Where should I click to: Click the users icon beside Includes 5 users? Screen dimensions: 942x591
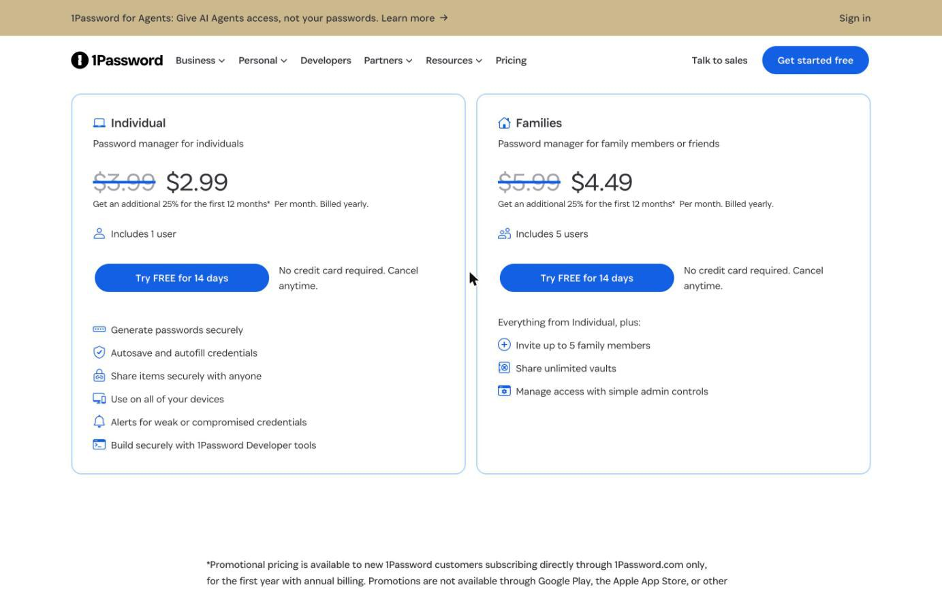[504, 234]
